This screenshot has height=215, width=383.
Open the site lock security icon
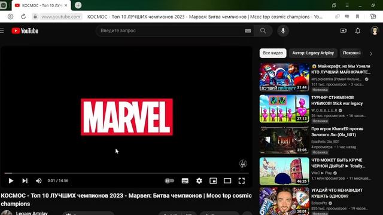coord(35,17)
